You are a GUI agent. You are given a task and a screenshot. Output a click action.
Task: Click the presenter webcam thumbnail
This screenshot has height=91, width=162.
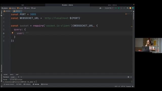click(148, 45)
